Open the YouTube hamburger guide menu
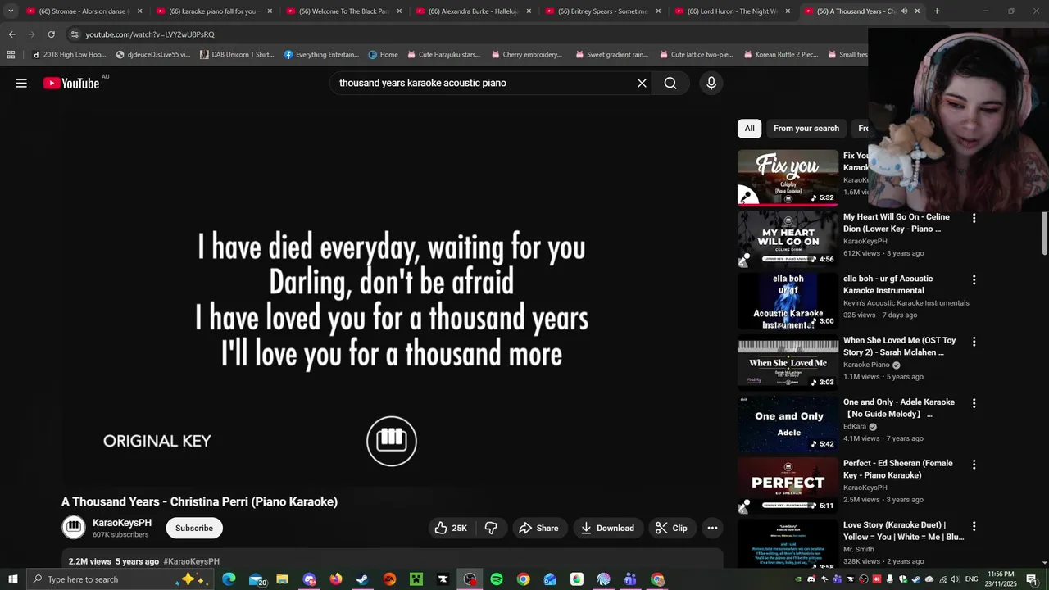The width and height of the screenshot is (1049, 590). [x=21, y=83]
